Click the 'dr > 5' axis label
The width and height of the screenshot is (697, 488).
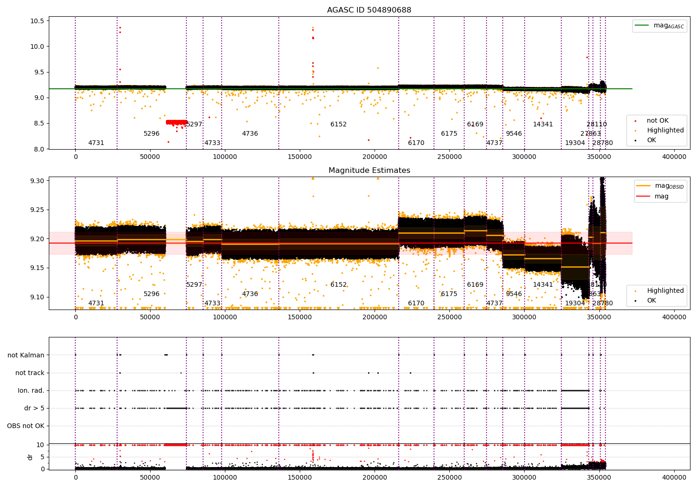[x=34, y=408]
